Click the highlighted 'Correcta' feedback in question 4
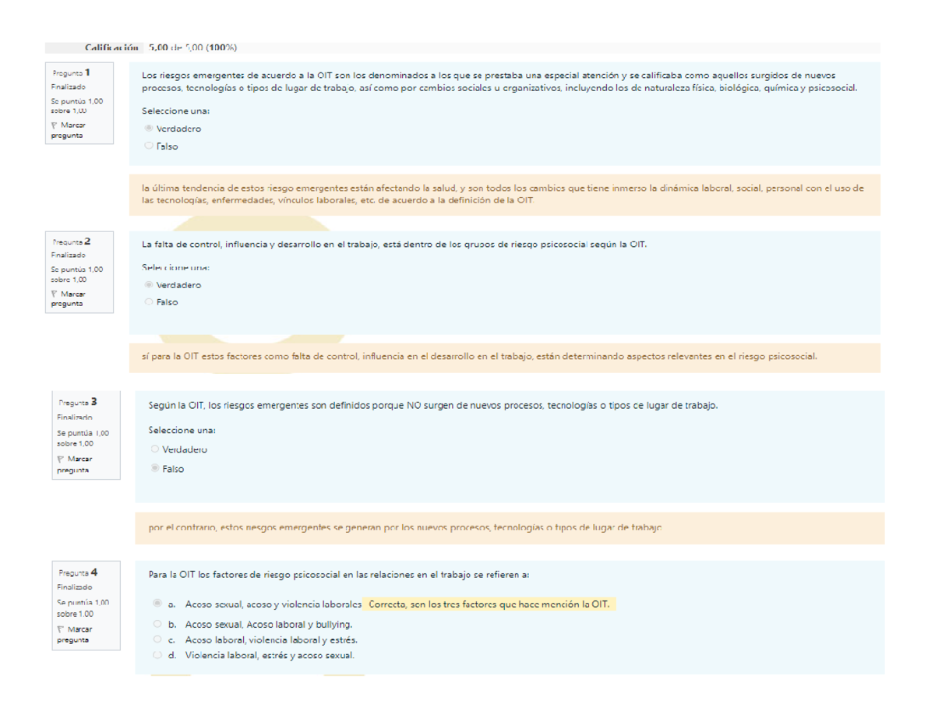The image size is (935, 722). coord(489,604)
